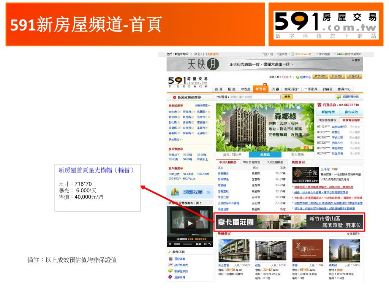Switch to 10月公開銷售 tab
Viewport: 389px width, 292px height.
(251, 162)
